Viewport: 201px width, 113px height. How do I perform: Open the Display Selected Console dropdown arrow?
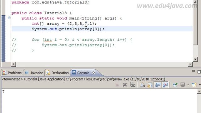point(188,85)
